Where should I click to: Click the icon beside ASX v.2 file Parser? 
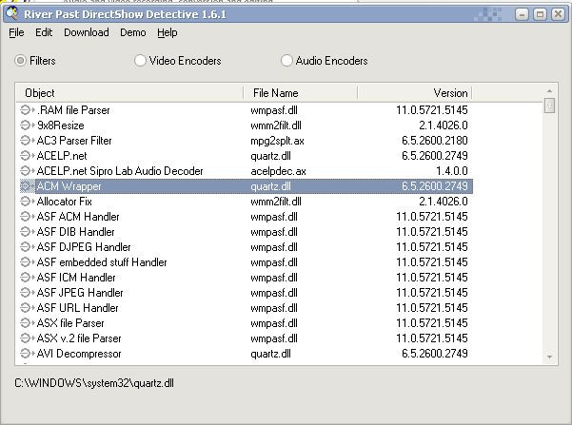pyautogui.click(x=28, y=338)
